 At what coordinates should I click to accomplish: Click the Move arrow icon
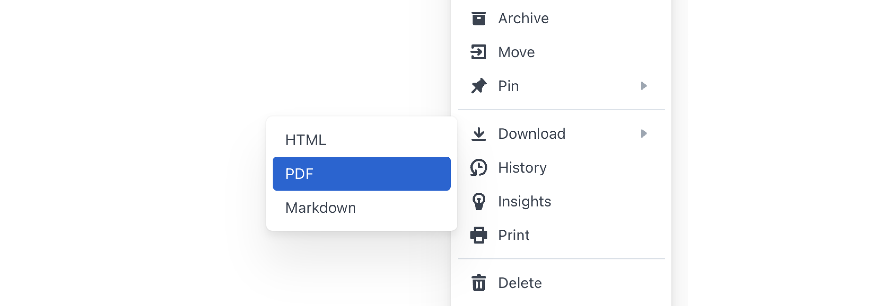click(479, 52)
